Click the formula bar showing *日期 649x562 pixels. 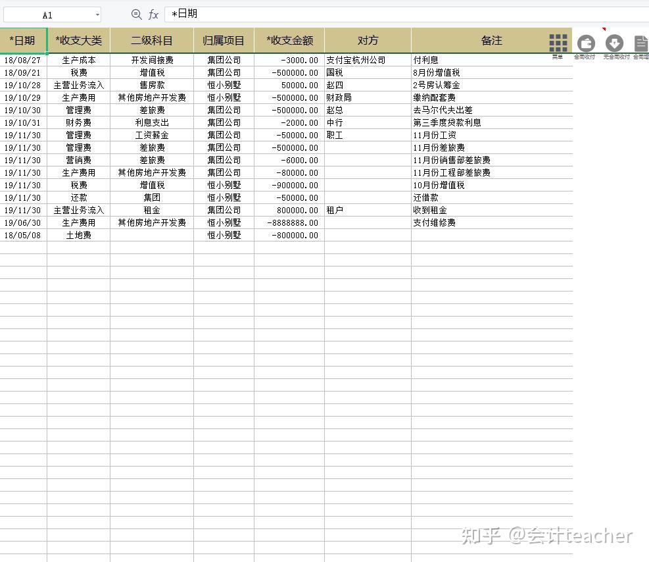point(406,14)
